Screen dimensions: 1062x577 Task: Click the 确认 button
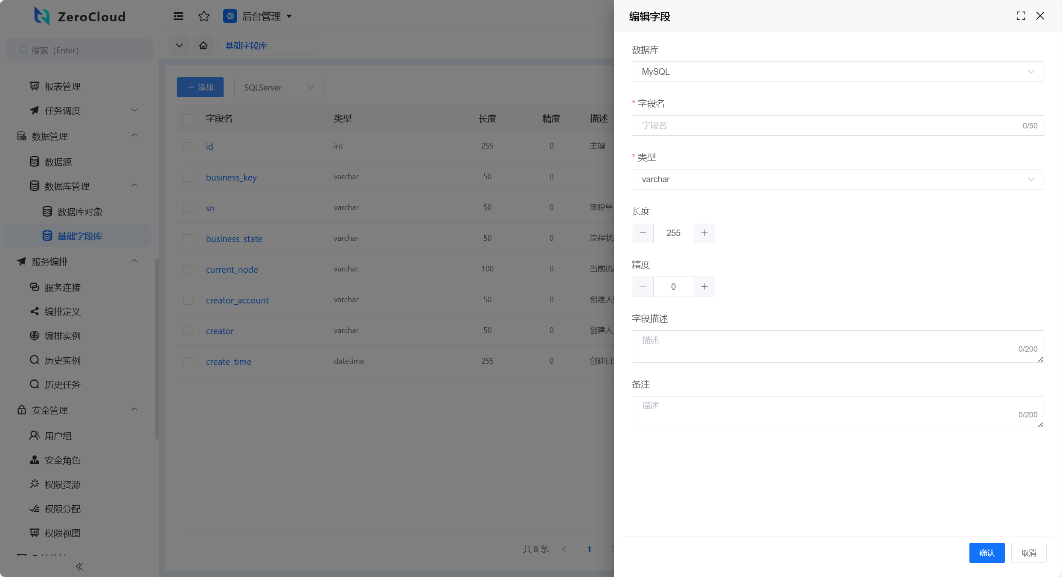click(x=986, y=553)
